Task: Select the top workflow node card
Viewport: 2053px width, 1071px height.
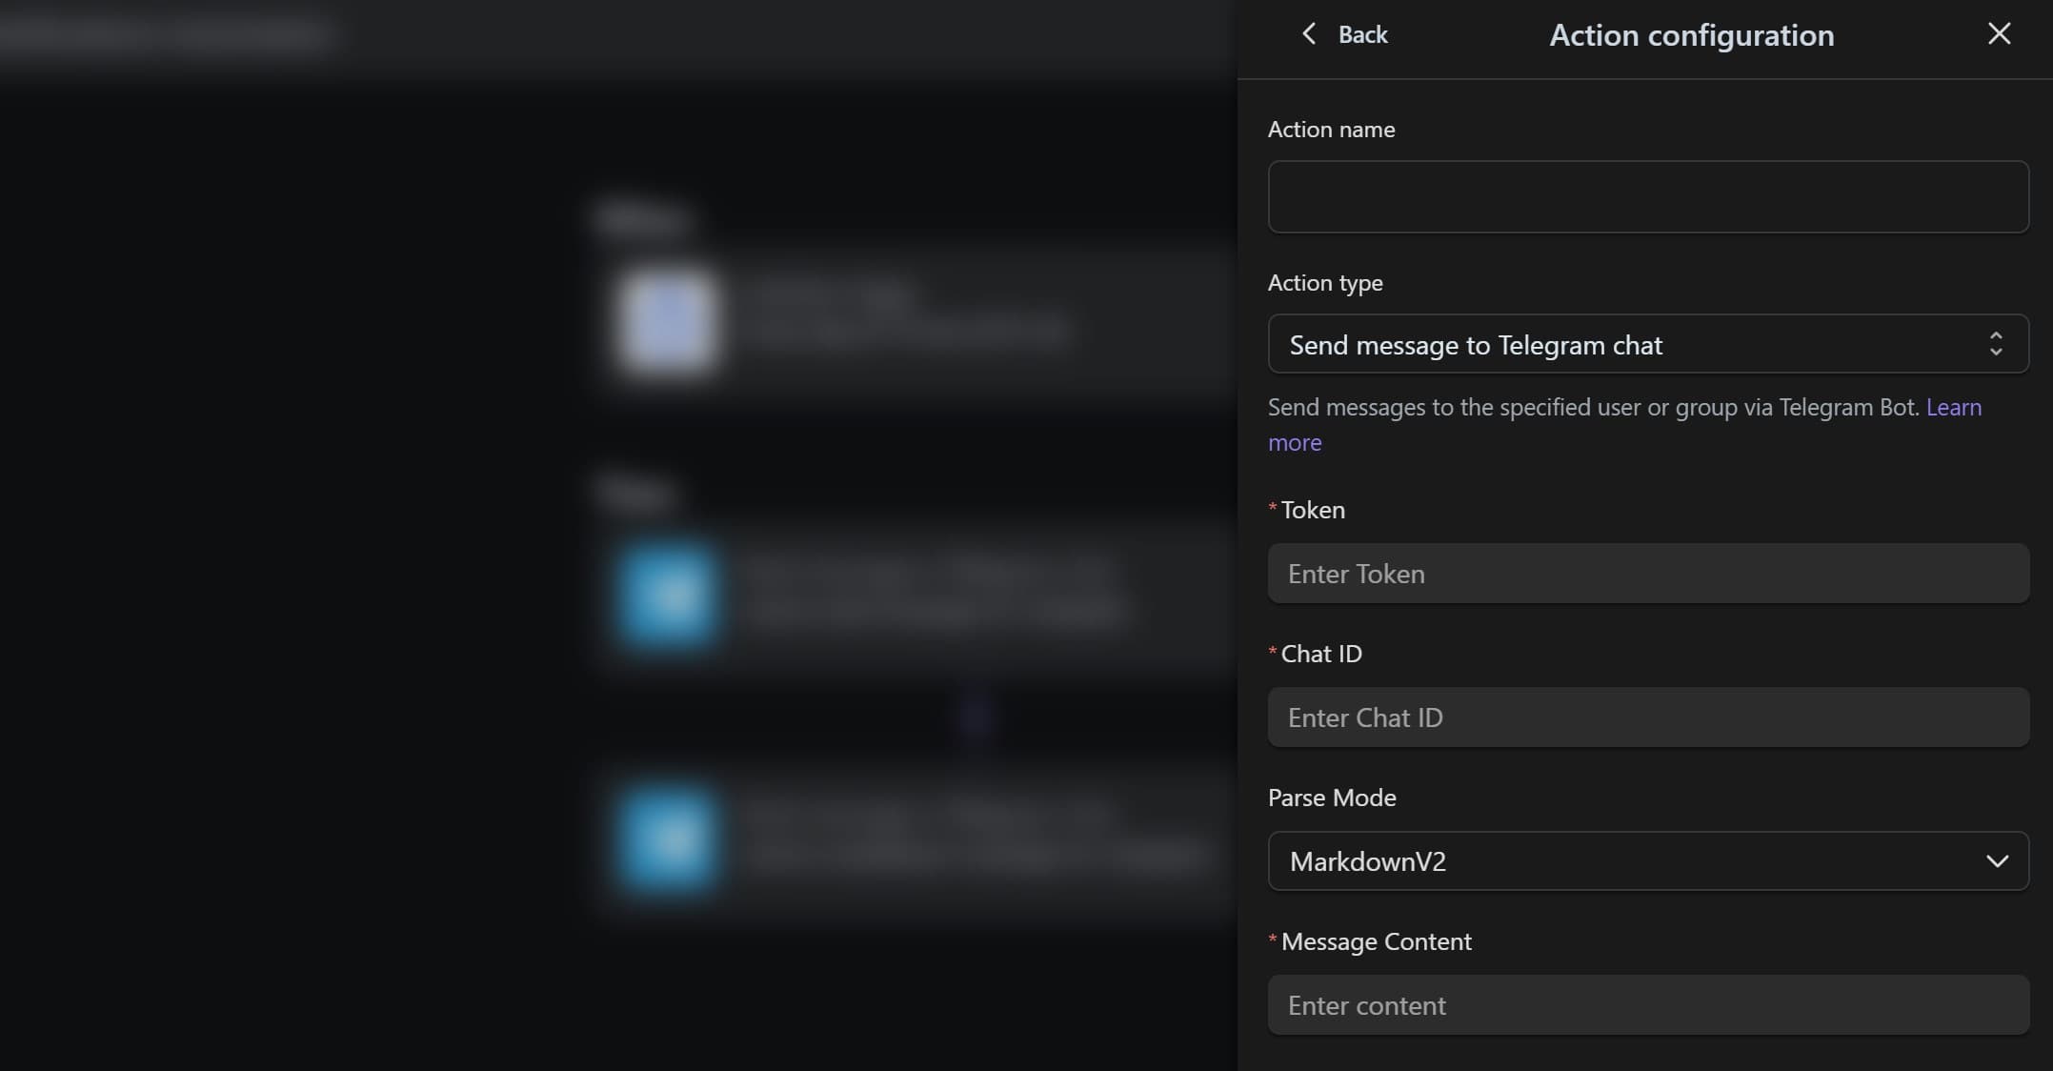Action: [x=905, y=319]
